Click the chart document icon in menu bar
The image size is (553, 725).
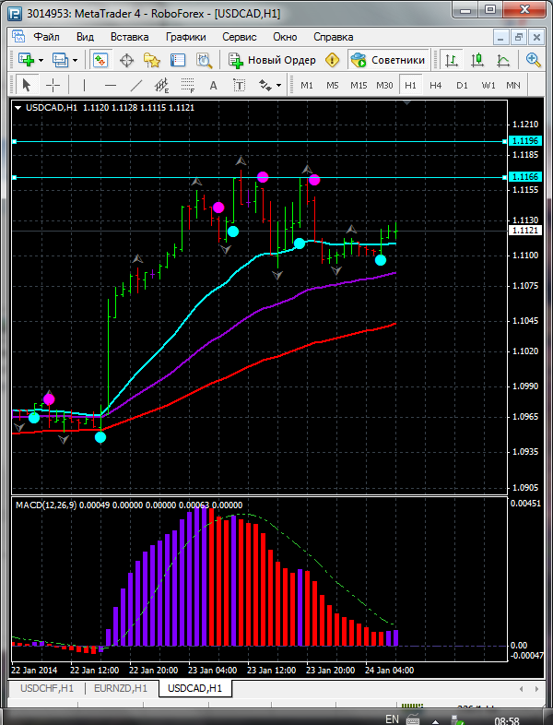tap(18, 37)
